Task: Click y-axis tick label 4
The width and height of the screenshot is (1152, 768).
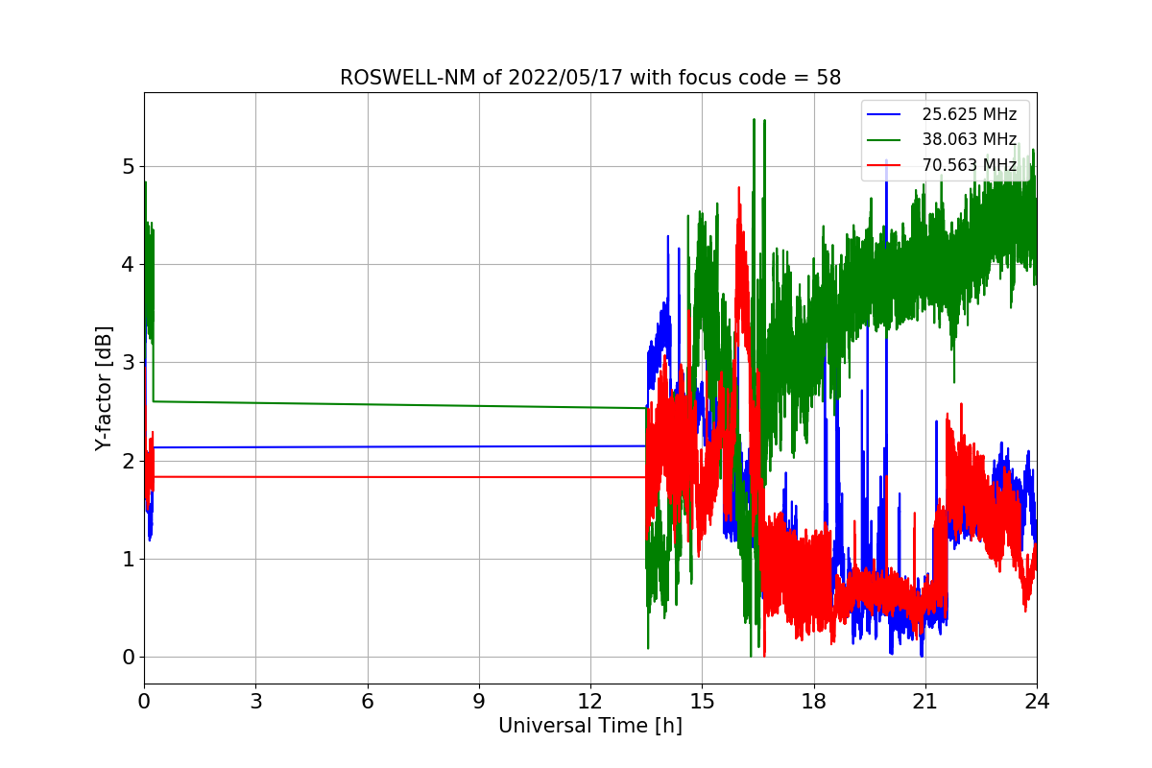Action: pyautogui.click(x=127, y=265)
